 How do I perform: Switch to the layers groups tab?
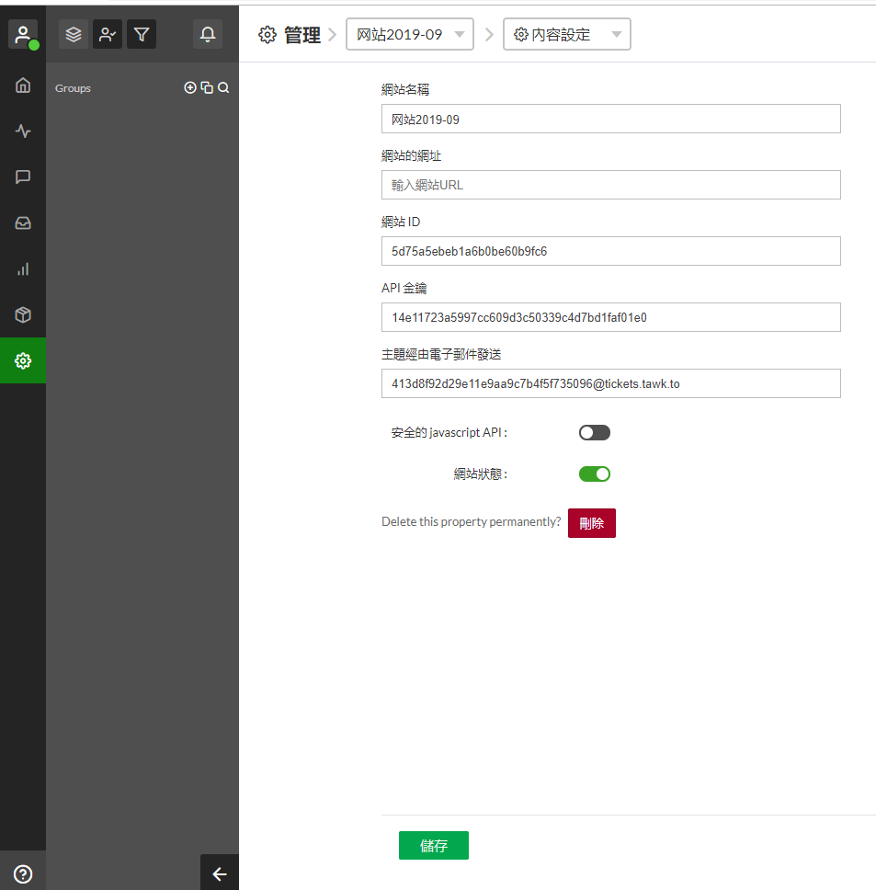point(74,35)
